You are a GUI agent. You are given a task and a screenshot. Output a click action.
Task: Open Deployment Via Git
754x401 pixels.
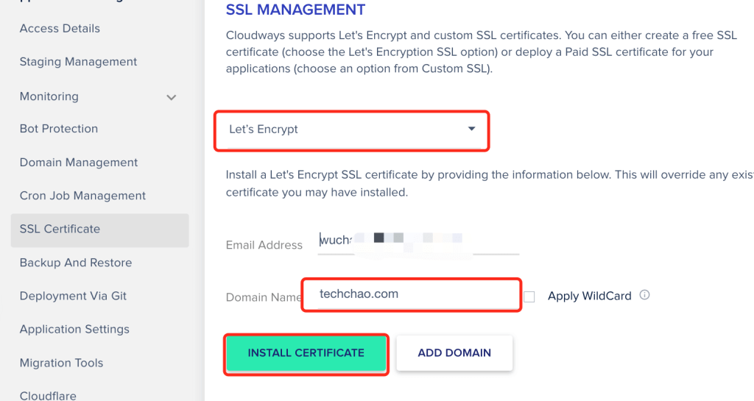click(73, 296)
